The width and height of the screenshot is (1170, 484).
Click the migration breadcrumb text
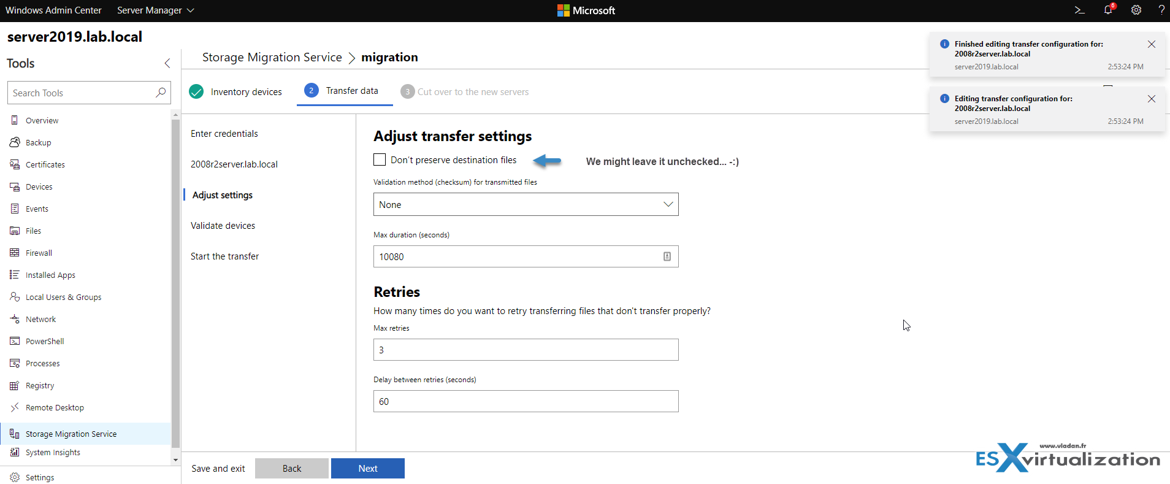click(389, 57)
